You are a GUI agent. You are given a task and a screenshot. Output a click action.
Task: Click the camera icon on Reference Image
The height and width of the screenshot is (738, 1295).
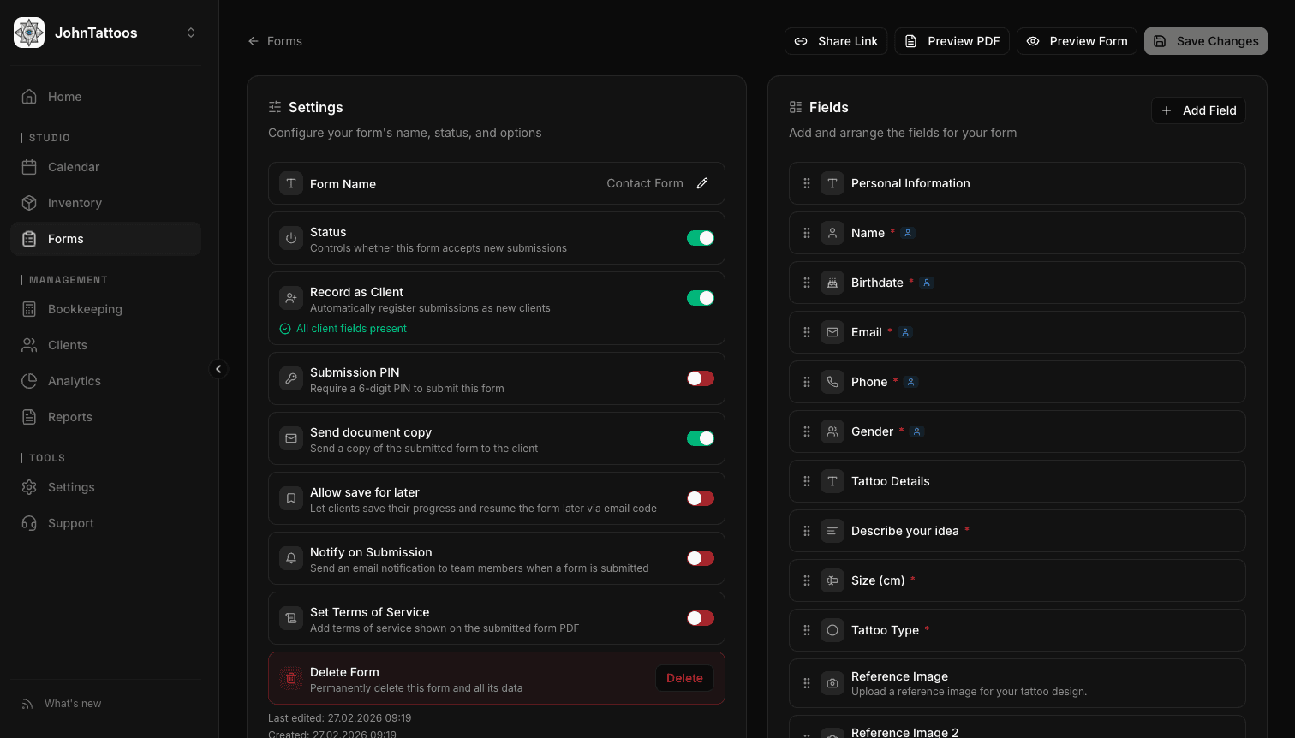coord(832,683)
